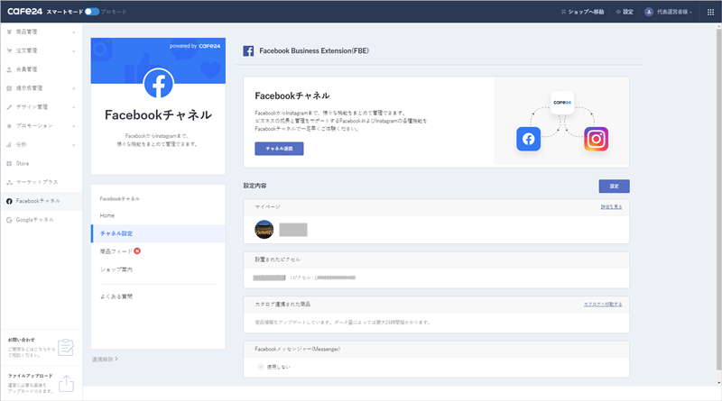Click the カタログへ移動する link
This screenshot has height=401, width=722.
point(603,305)
